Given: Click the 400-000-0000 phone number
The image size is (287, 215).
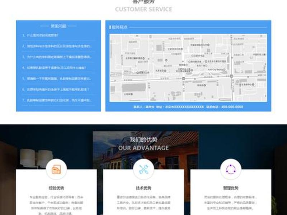Looking at the screenshot, I should click(x=232, y=107).
